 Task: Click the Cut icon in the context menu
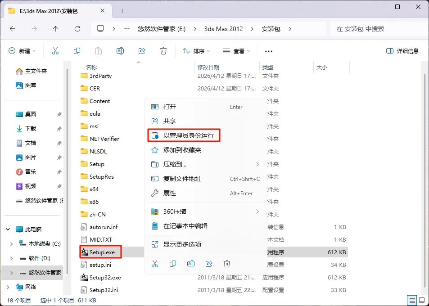coord(155,264)
